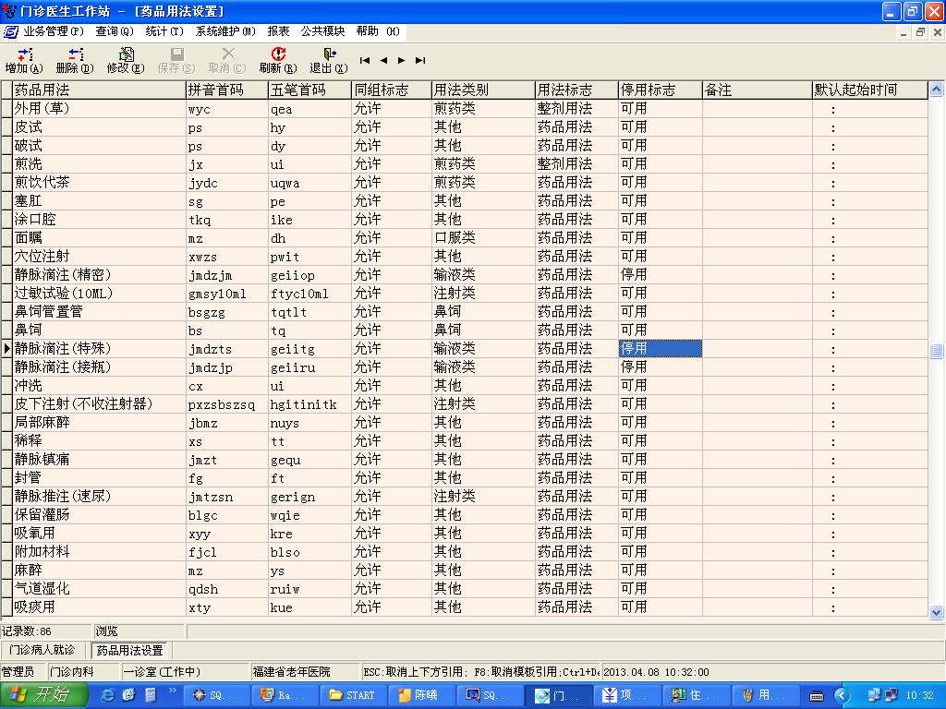Click the 福建省老年医院 status bar entry
The image size is (946, 709).
[x=305, y=672]
